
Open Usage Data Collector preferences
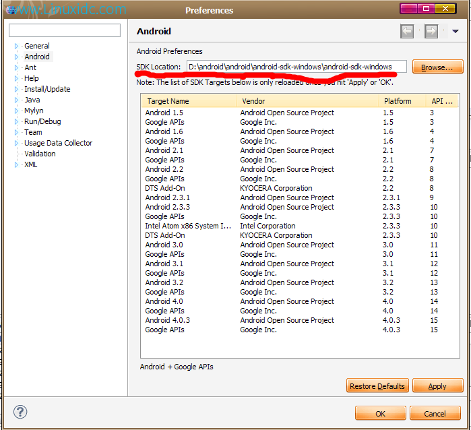click(58, 143)
